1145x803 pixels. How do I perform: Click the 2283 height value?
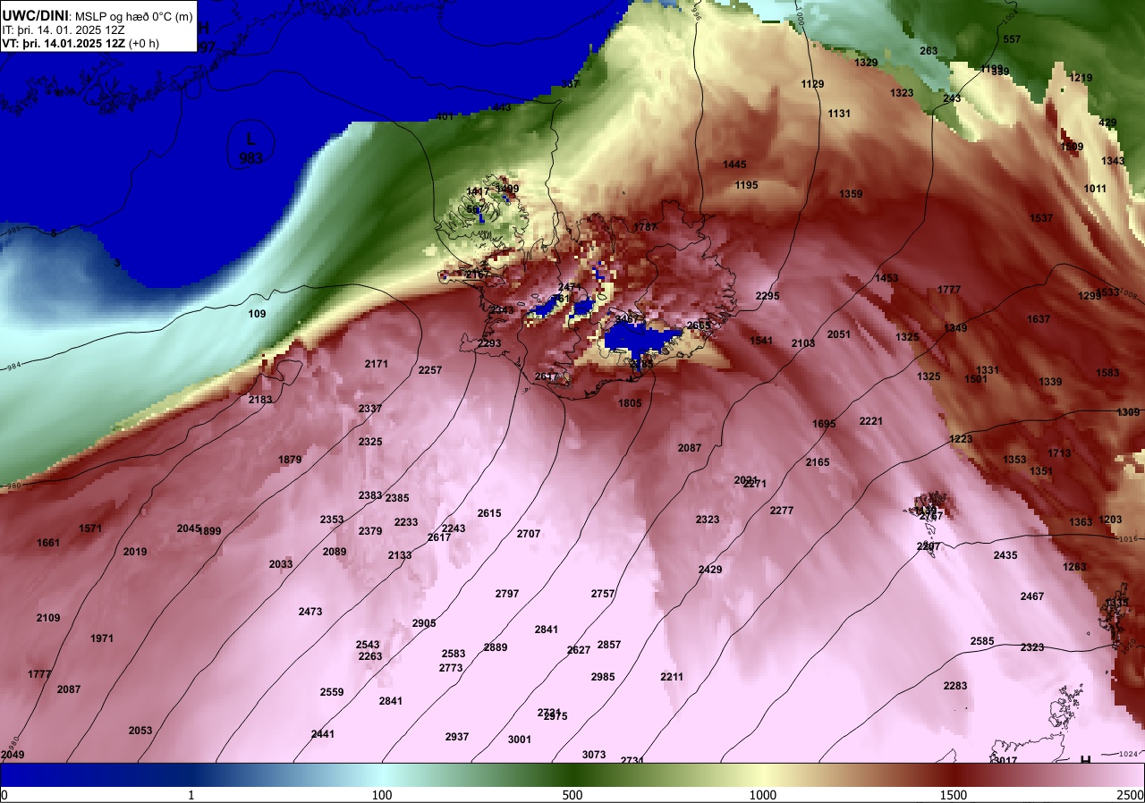[955, 686]
